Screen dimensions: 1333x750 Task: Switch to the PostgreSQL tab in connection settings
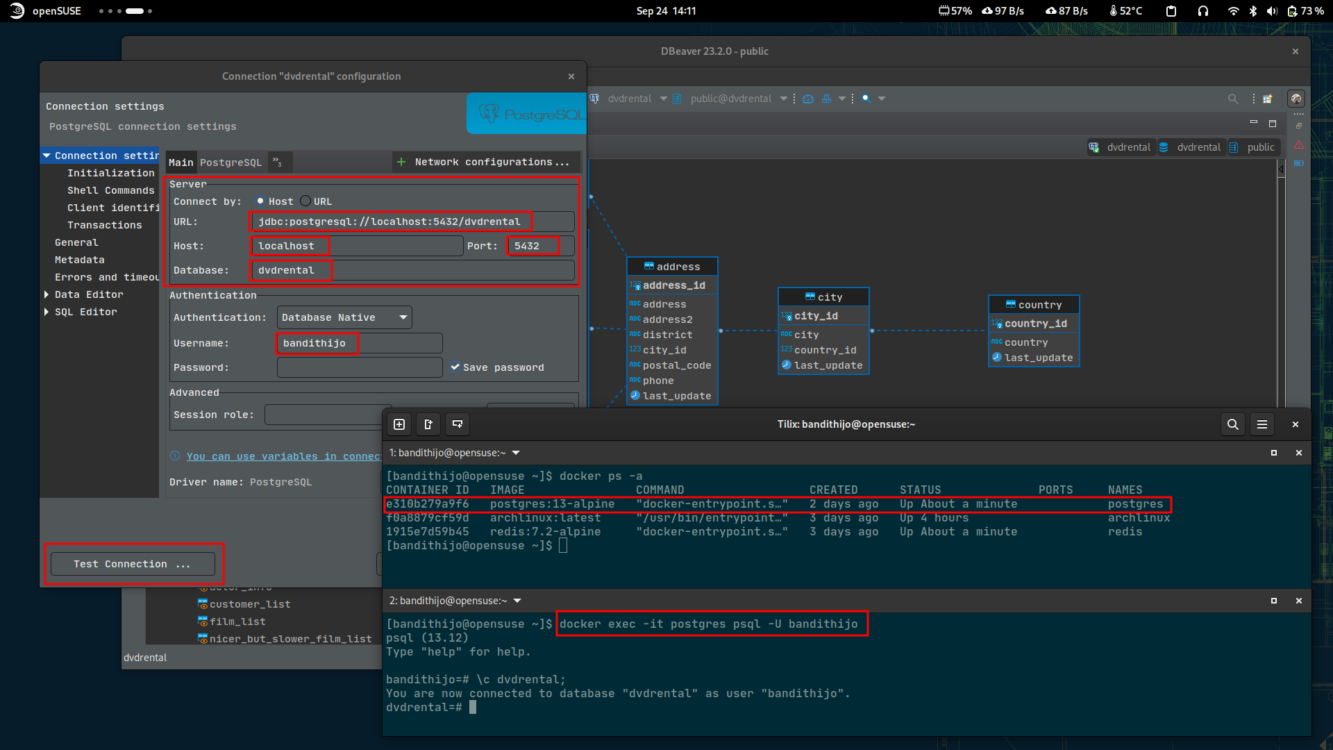tap(231, 162)
